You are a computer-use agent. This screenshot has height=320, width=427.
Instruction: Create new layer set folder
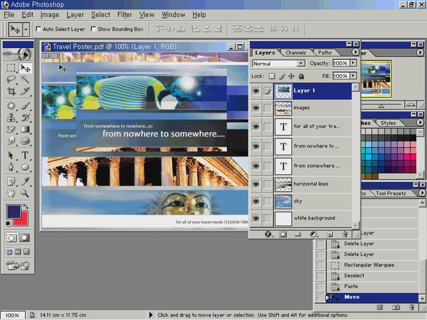(298, 234)
